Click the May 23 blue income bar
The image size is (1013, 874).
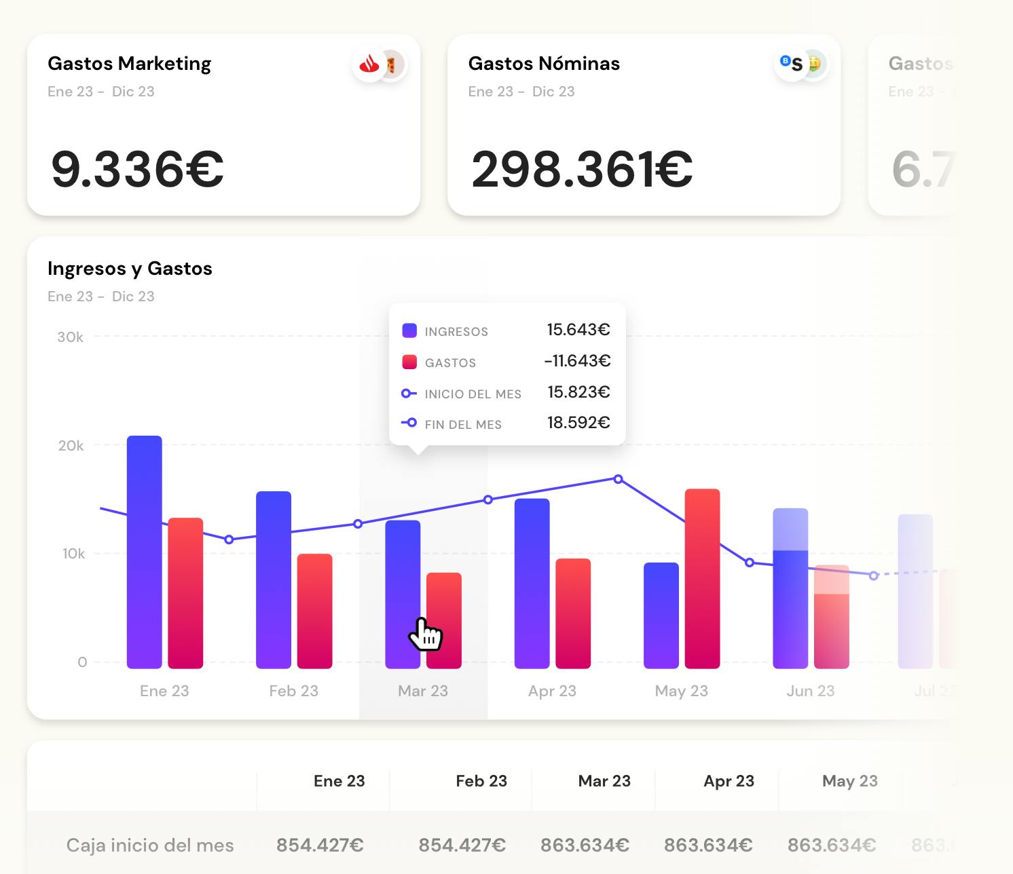[x=661, y=615]
